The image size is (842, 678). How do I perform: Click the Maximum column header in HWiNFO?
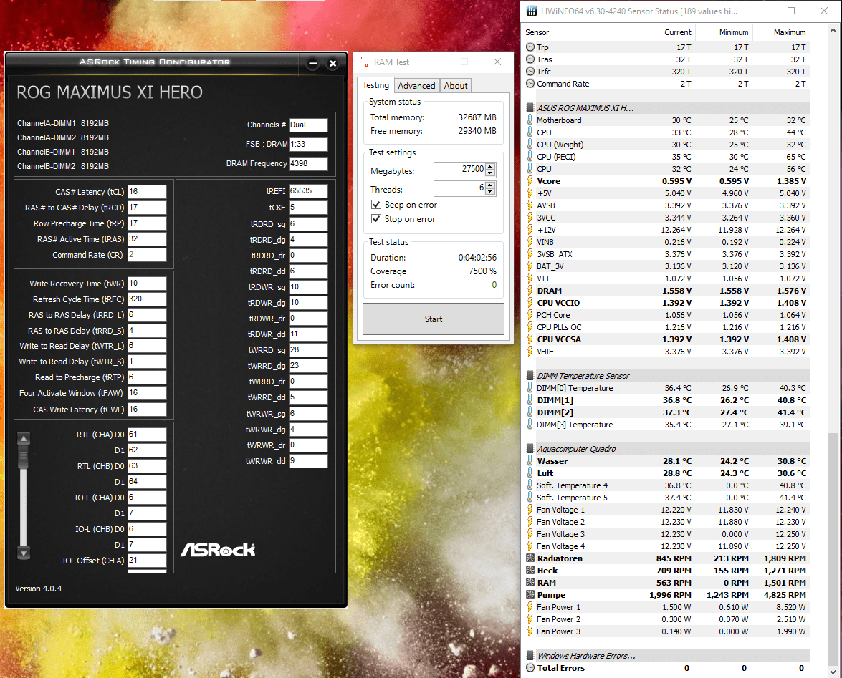tap(781, 32)
